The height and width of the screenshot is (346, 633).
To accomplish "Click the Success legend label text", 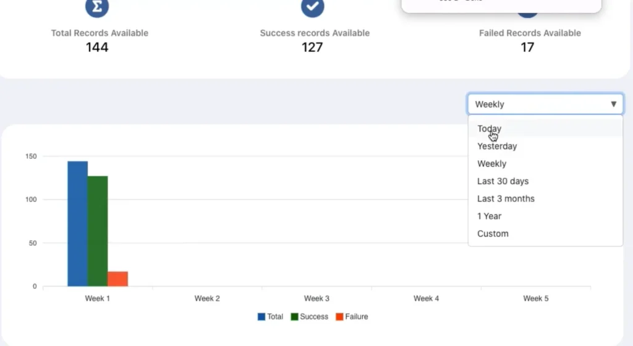I will click(x=314, y=316).
